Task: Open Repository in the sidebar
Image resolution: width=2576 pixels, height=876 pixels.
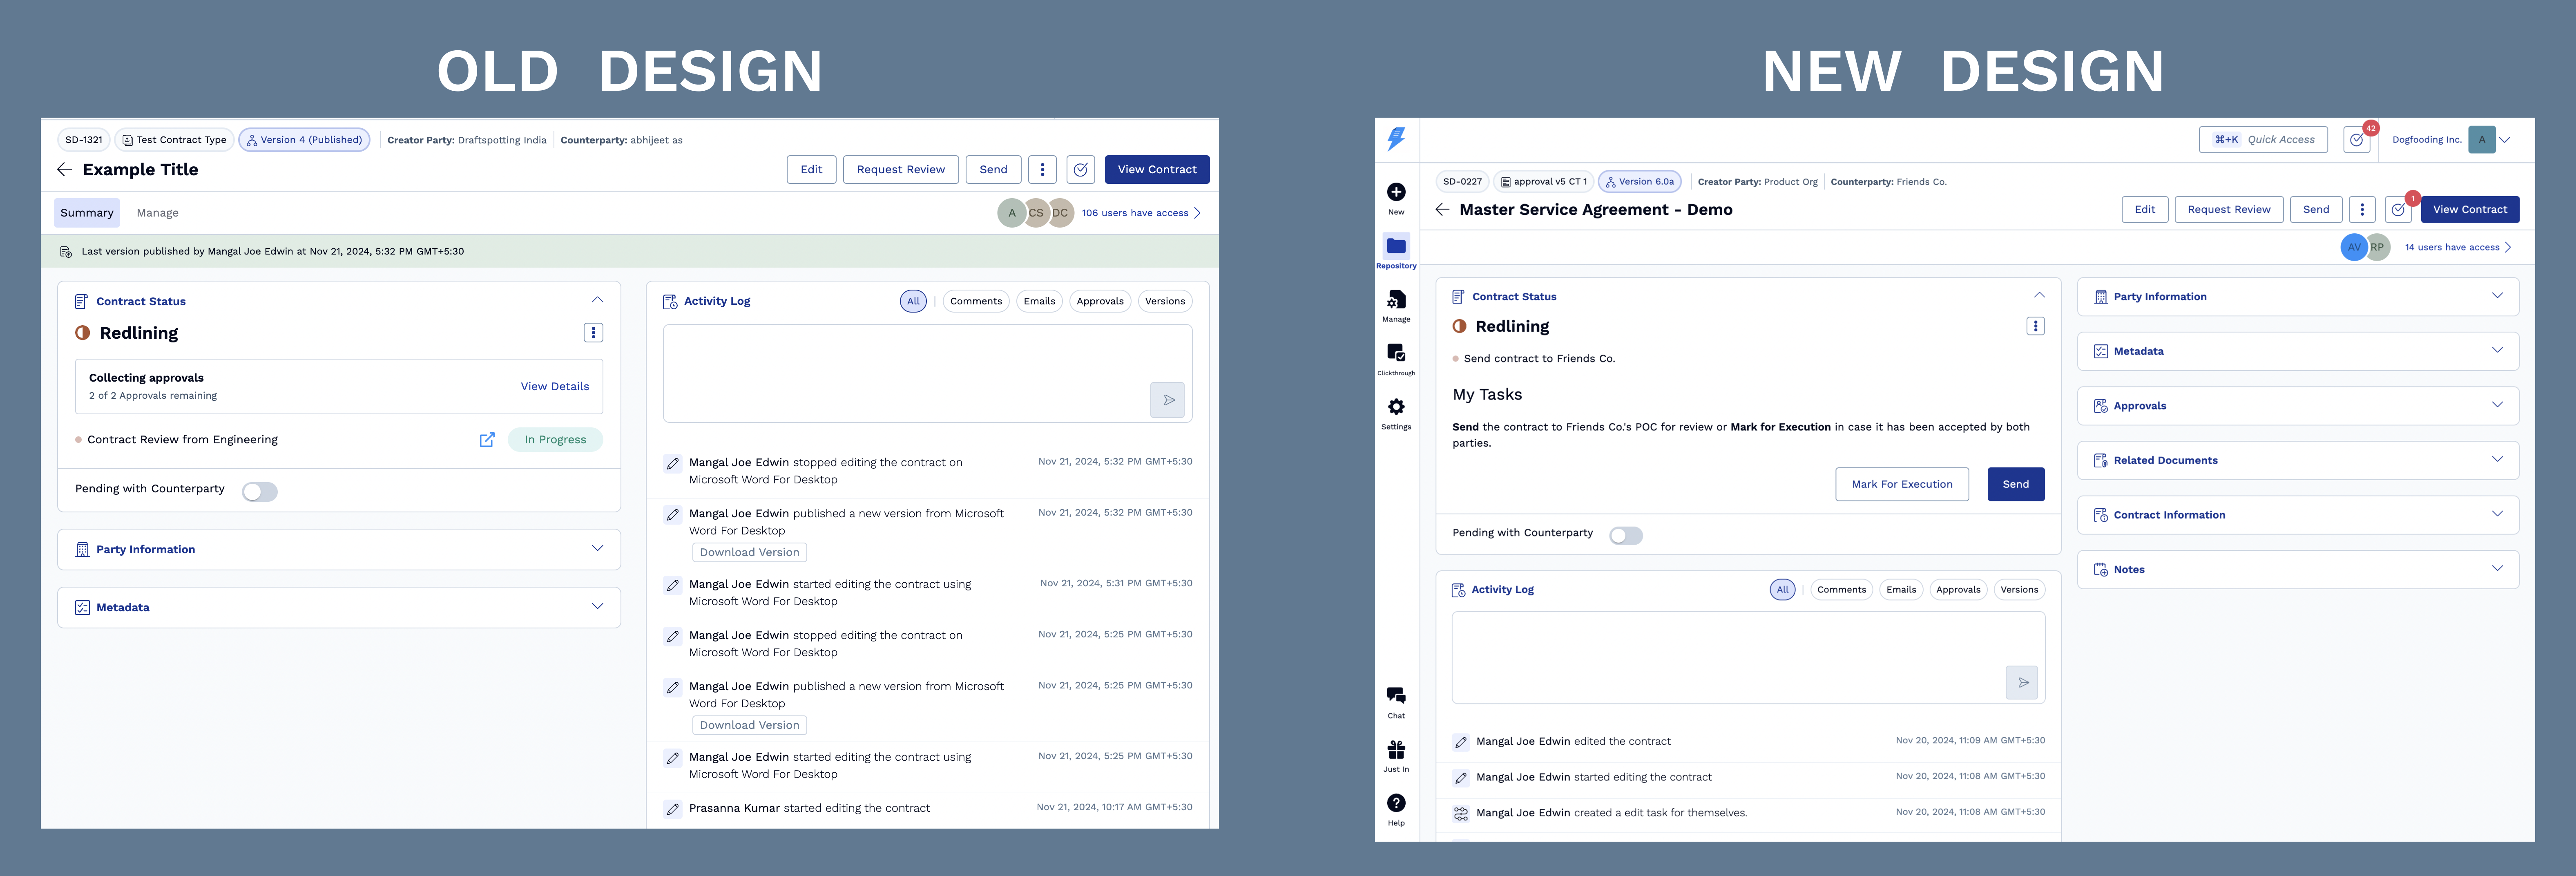Action: [x=1396, y=252]
